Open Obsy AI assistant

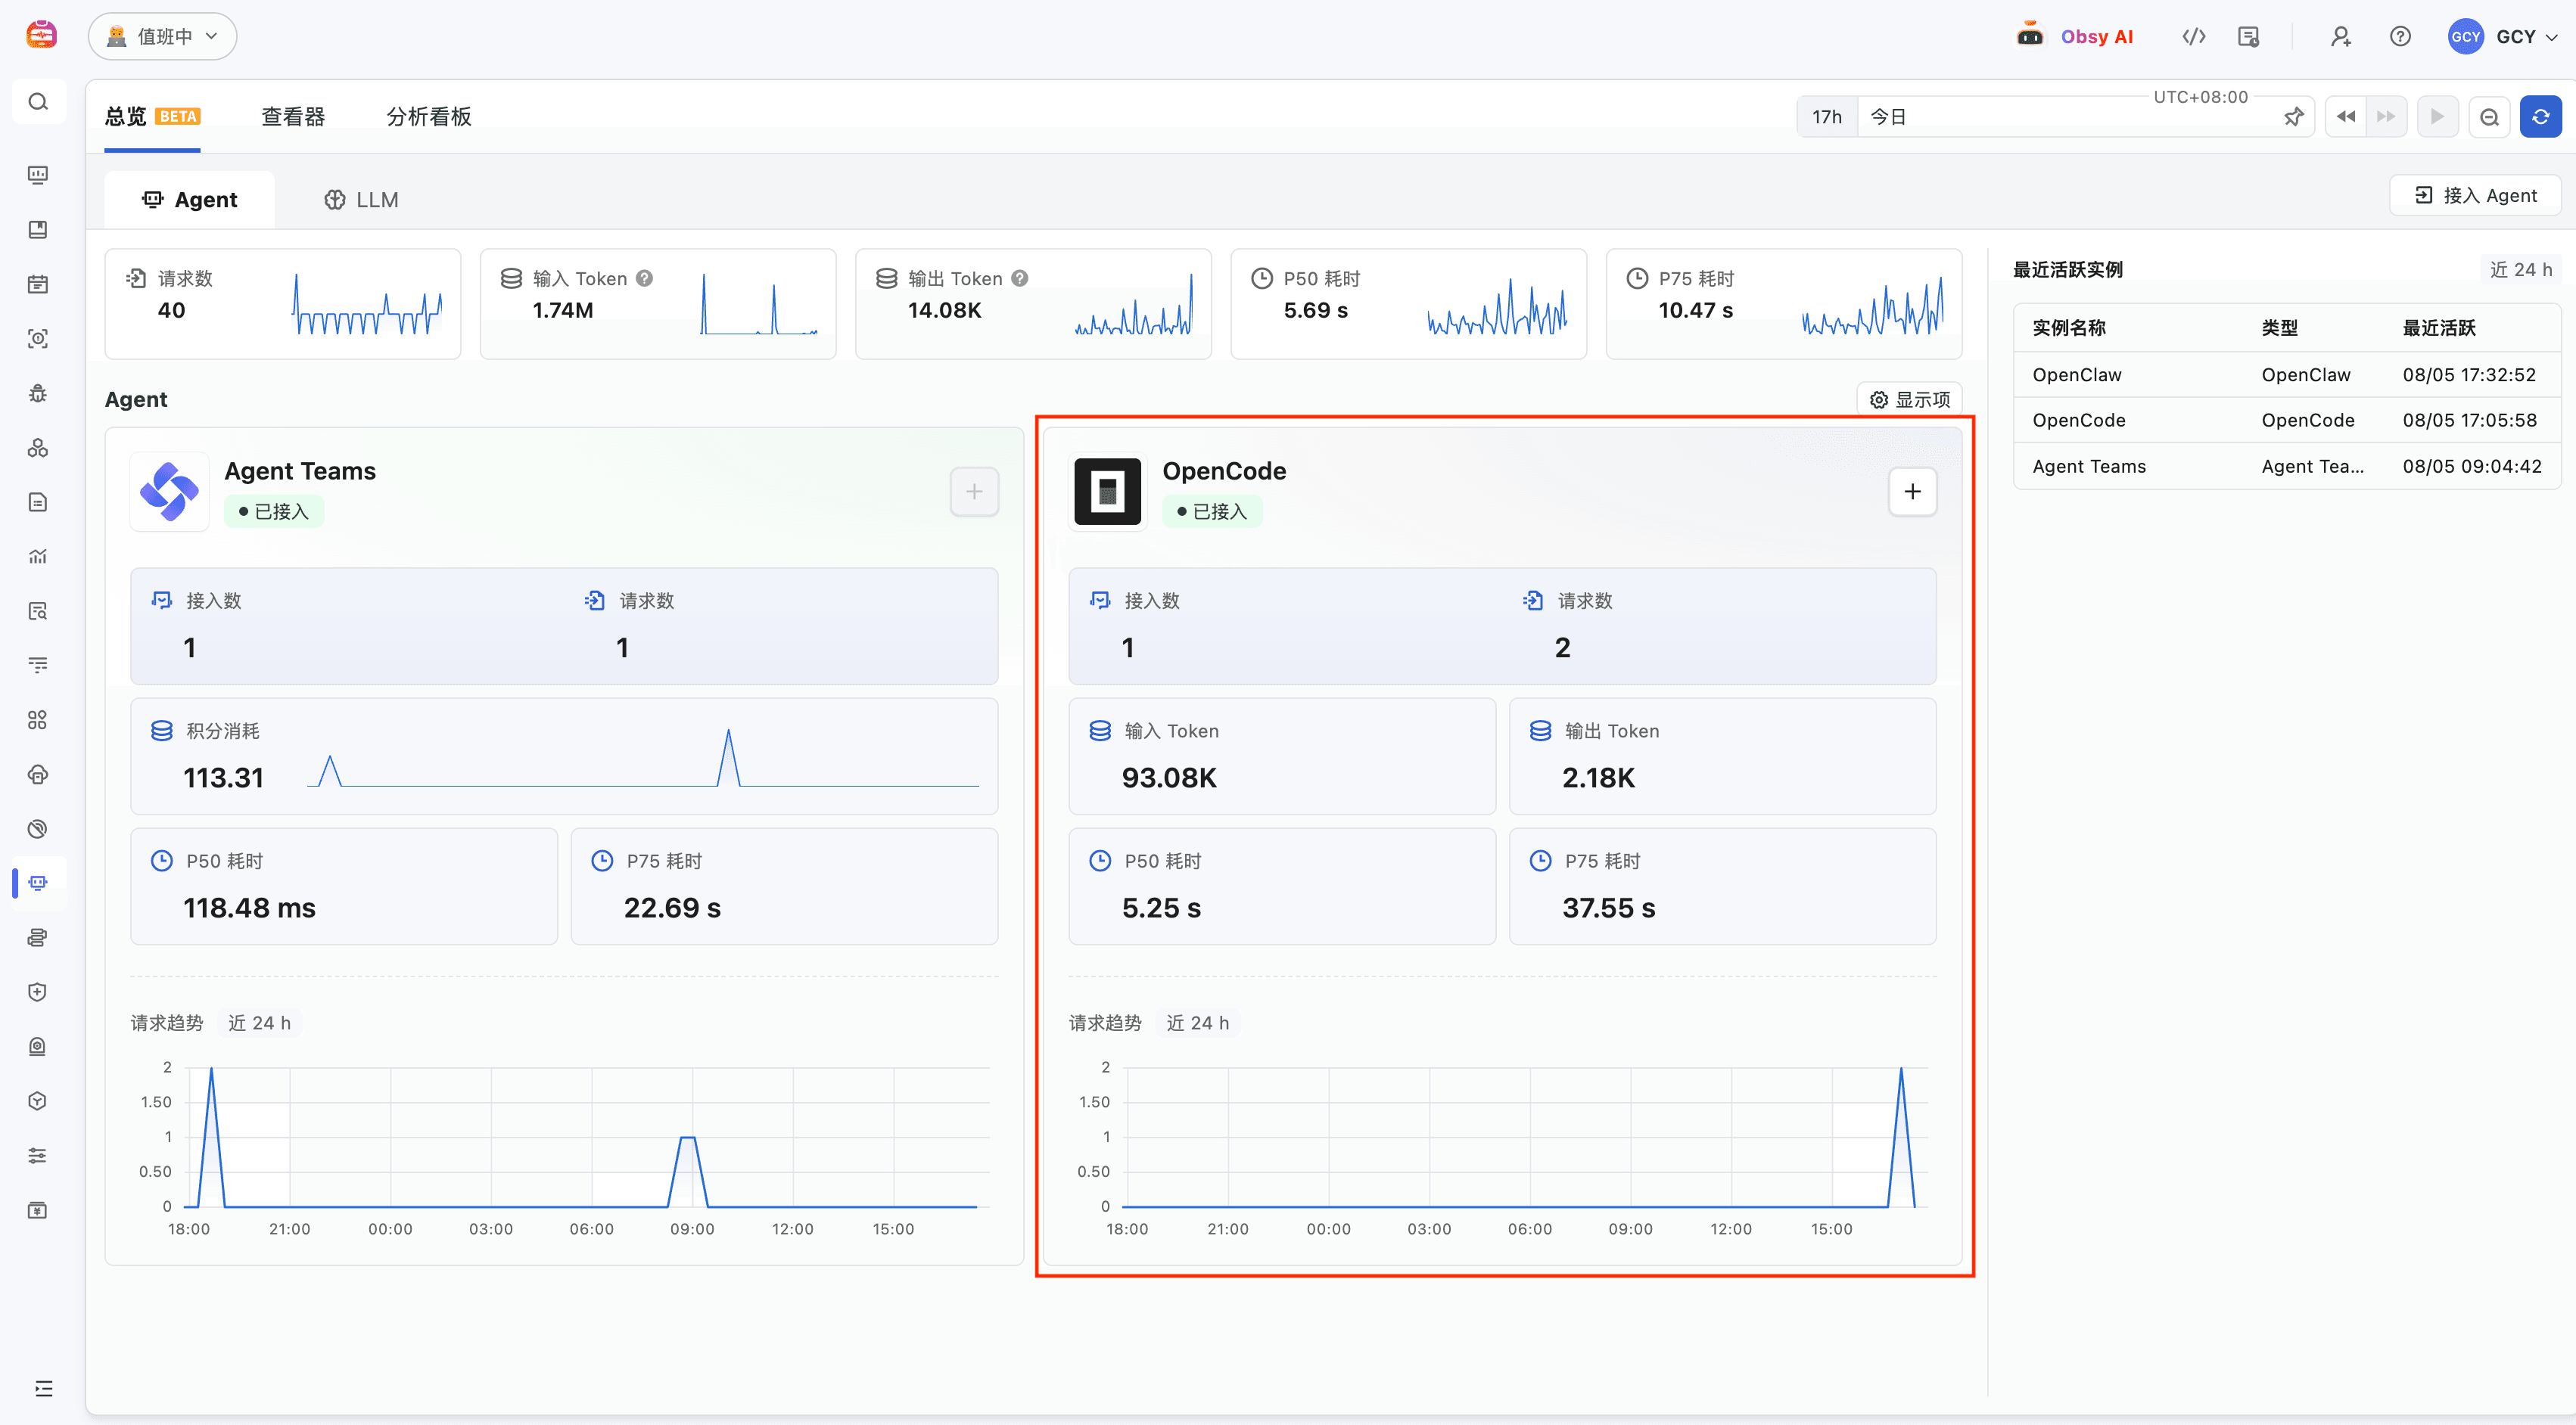point(2076,36)
